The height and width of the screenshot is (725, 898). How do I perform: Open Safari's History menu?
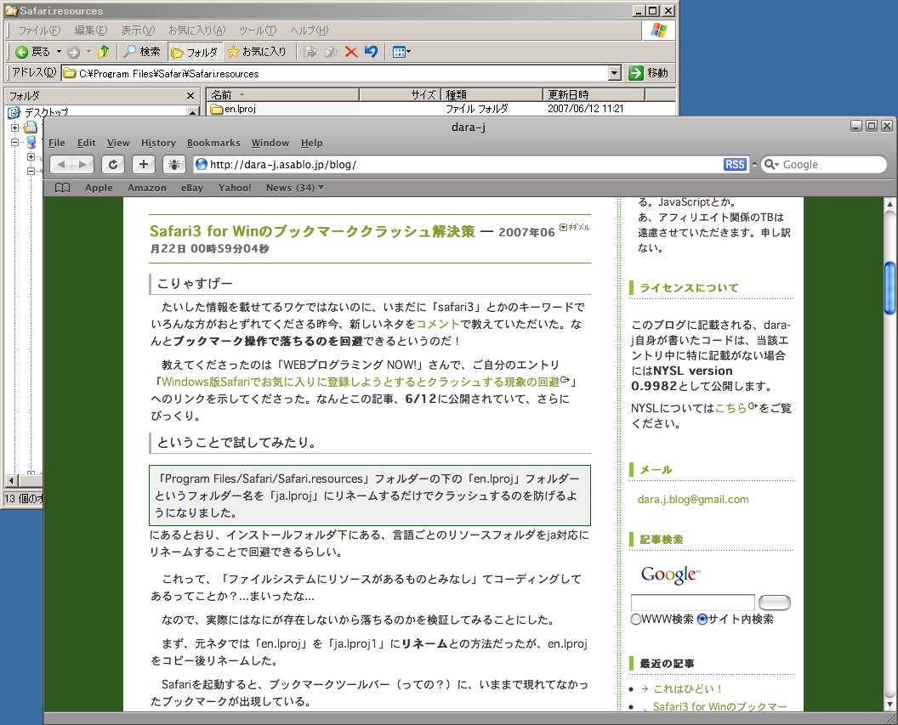click(x=158, y=143)
